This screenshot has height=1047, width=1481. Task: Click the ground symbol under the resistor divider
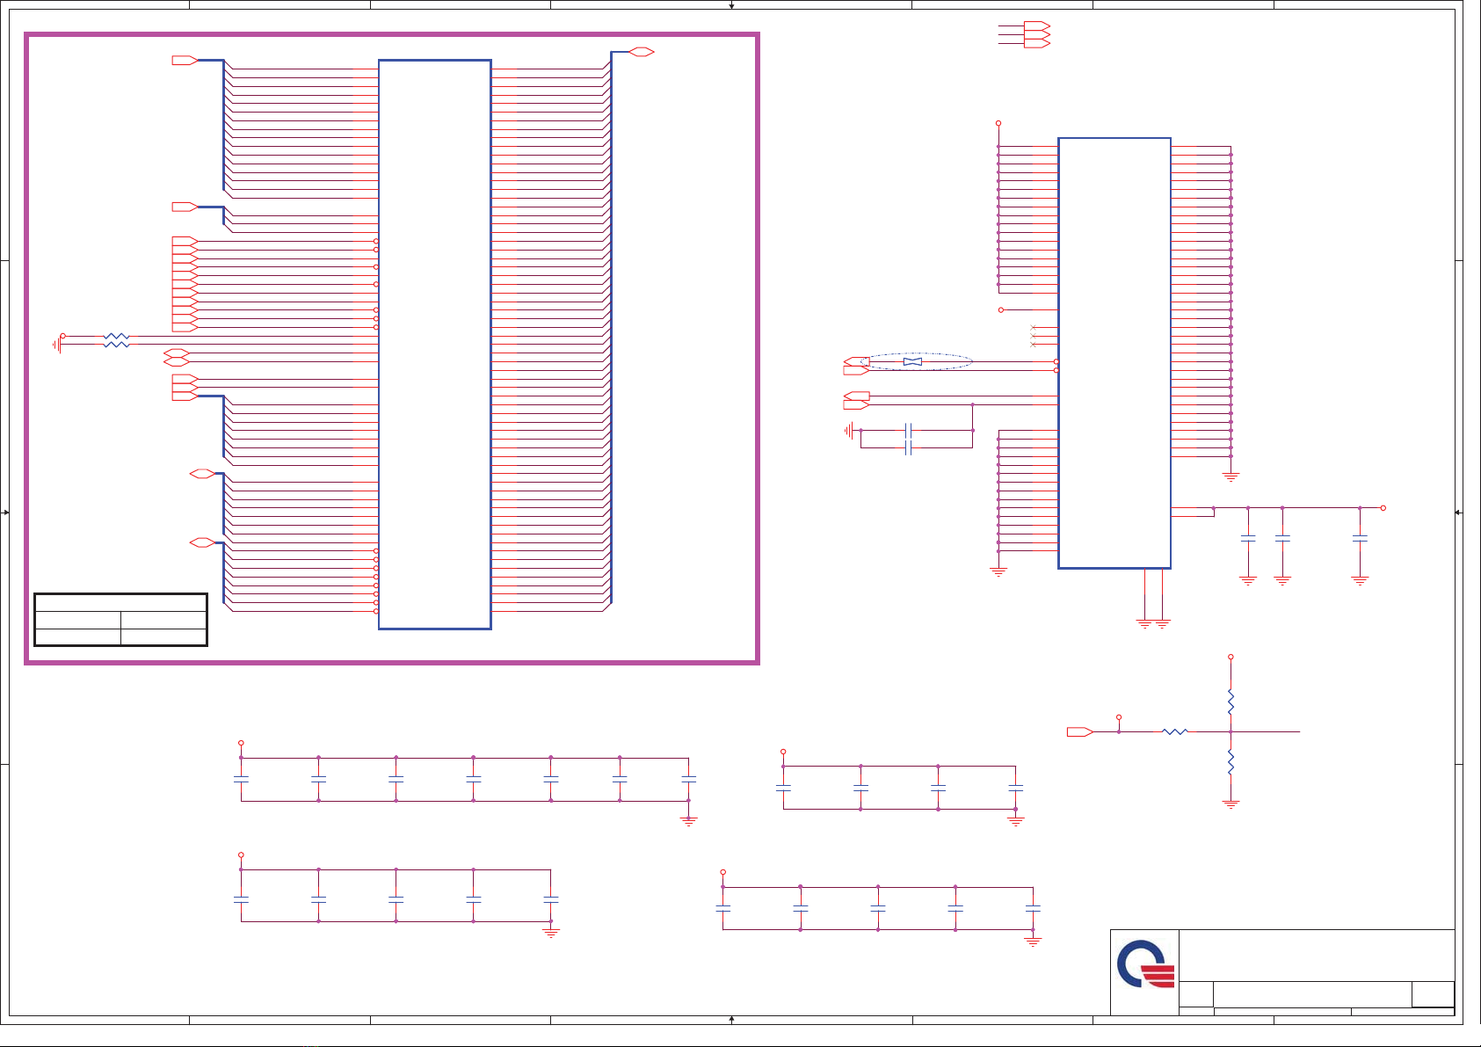1231,804
